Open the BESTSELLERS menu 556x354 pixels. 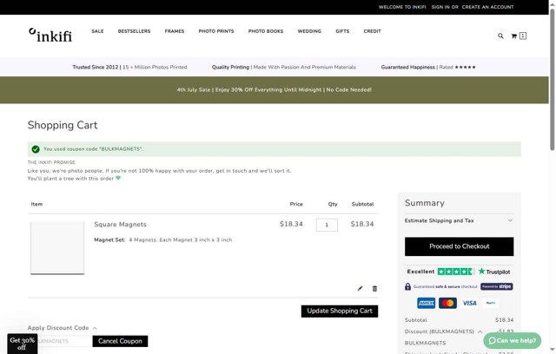pyautogui.click(x=134, y=31)
